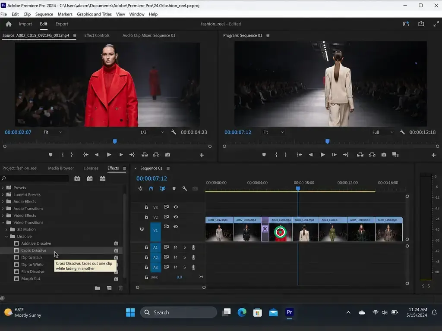Viewport: 442px width, 331px height.
Task: Play the Program monitor sequence
Action: (x=322, y=155)
